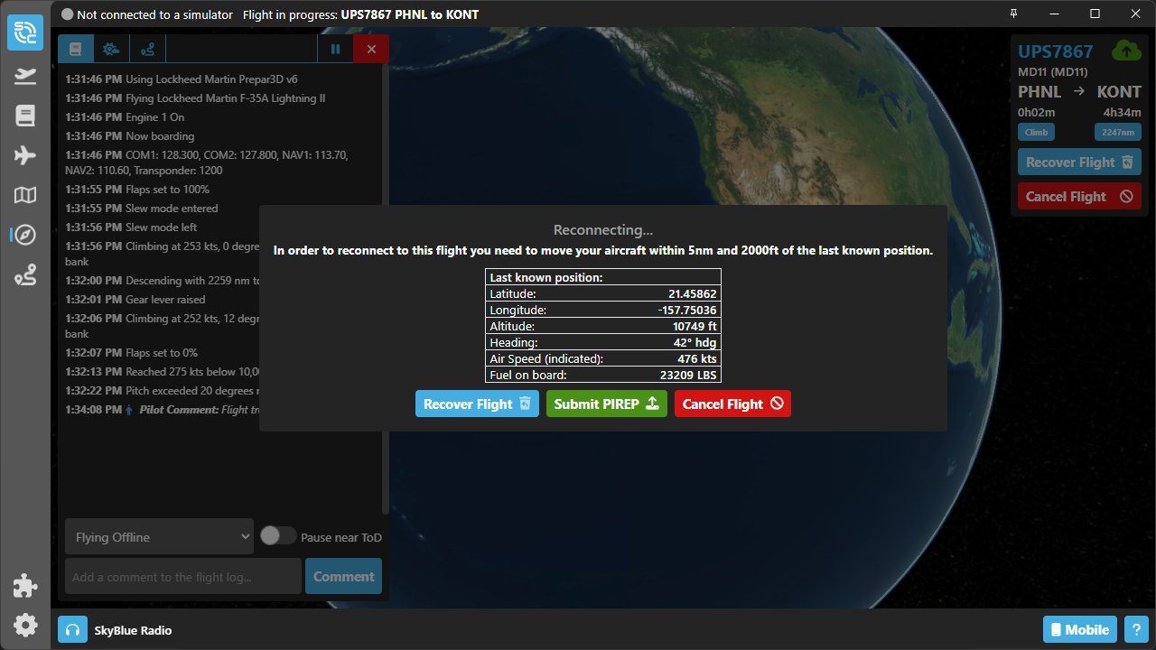The height and width of the screenshot is (650, 1156).
Task: Click Recover Flight in right flight card
Action: click(1079, 162)
